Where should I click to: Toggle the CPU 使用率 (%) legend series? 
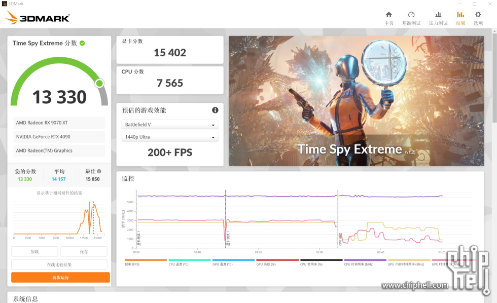click(321, 262)
